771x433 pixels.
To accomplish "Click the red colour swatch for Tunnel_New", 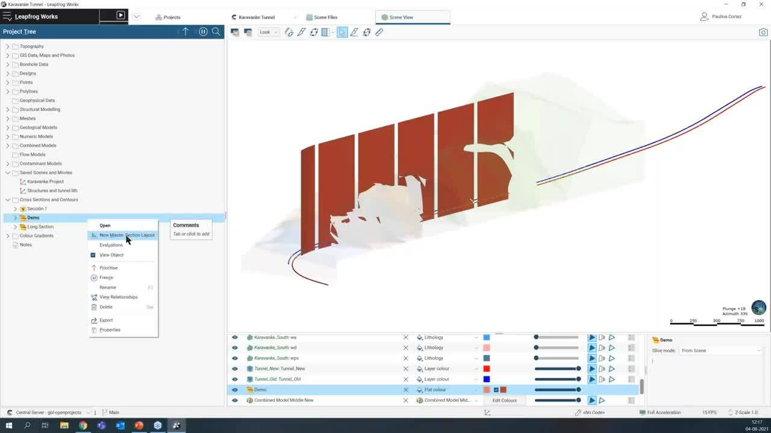I will pos(487,369).
